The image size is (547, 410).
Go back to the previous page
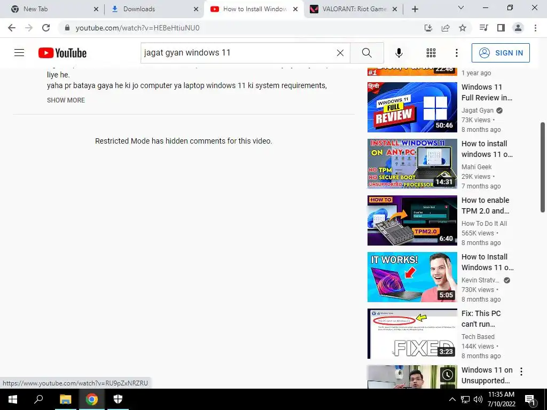click(12, 28)
